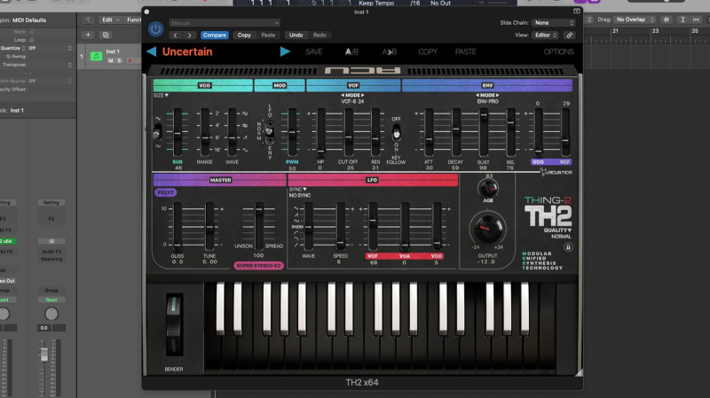The image size is (710, 398).
Task: Click the EQ slot on the channel strip
Action: coord(51,218)
